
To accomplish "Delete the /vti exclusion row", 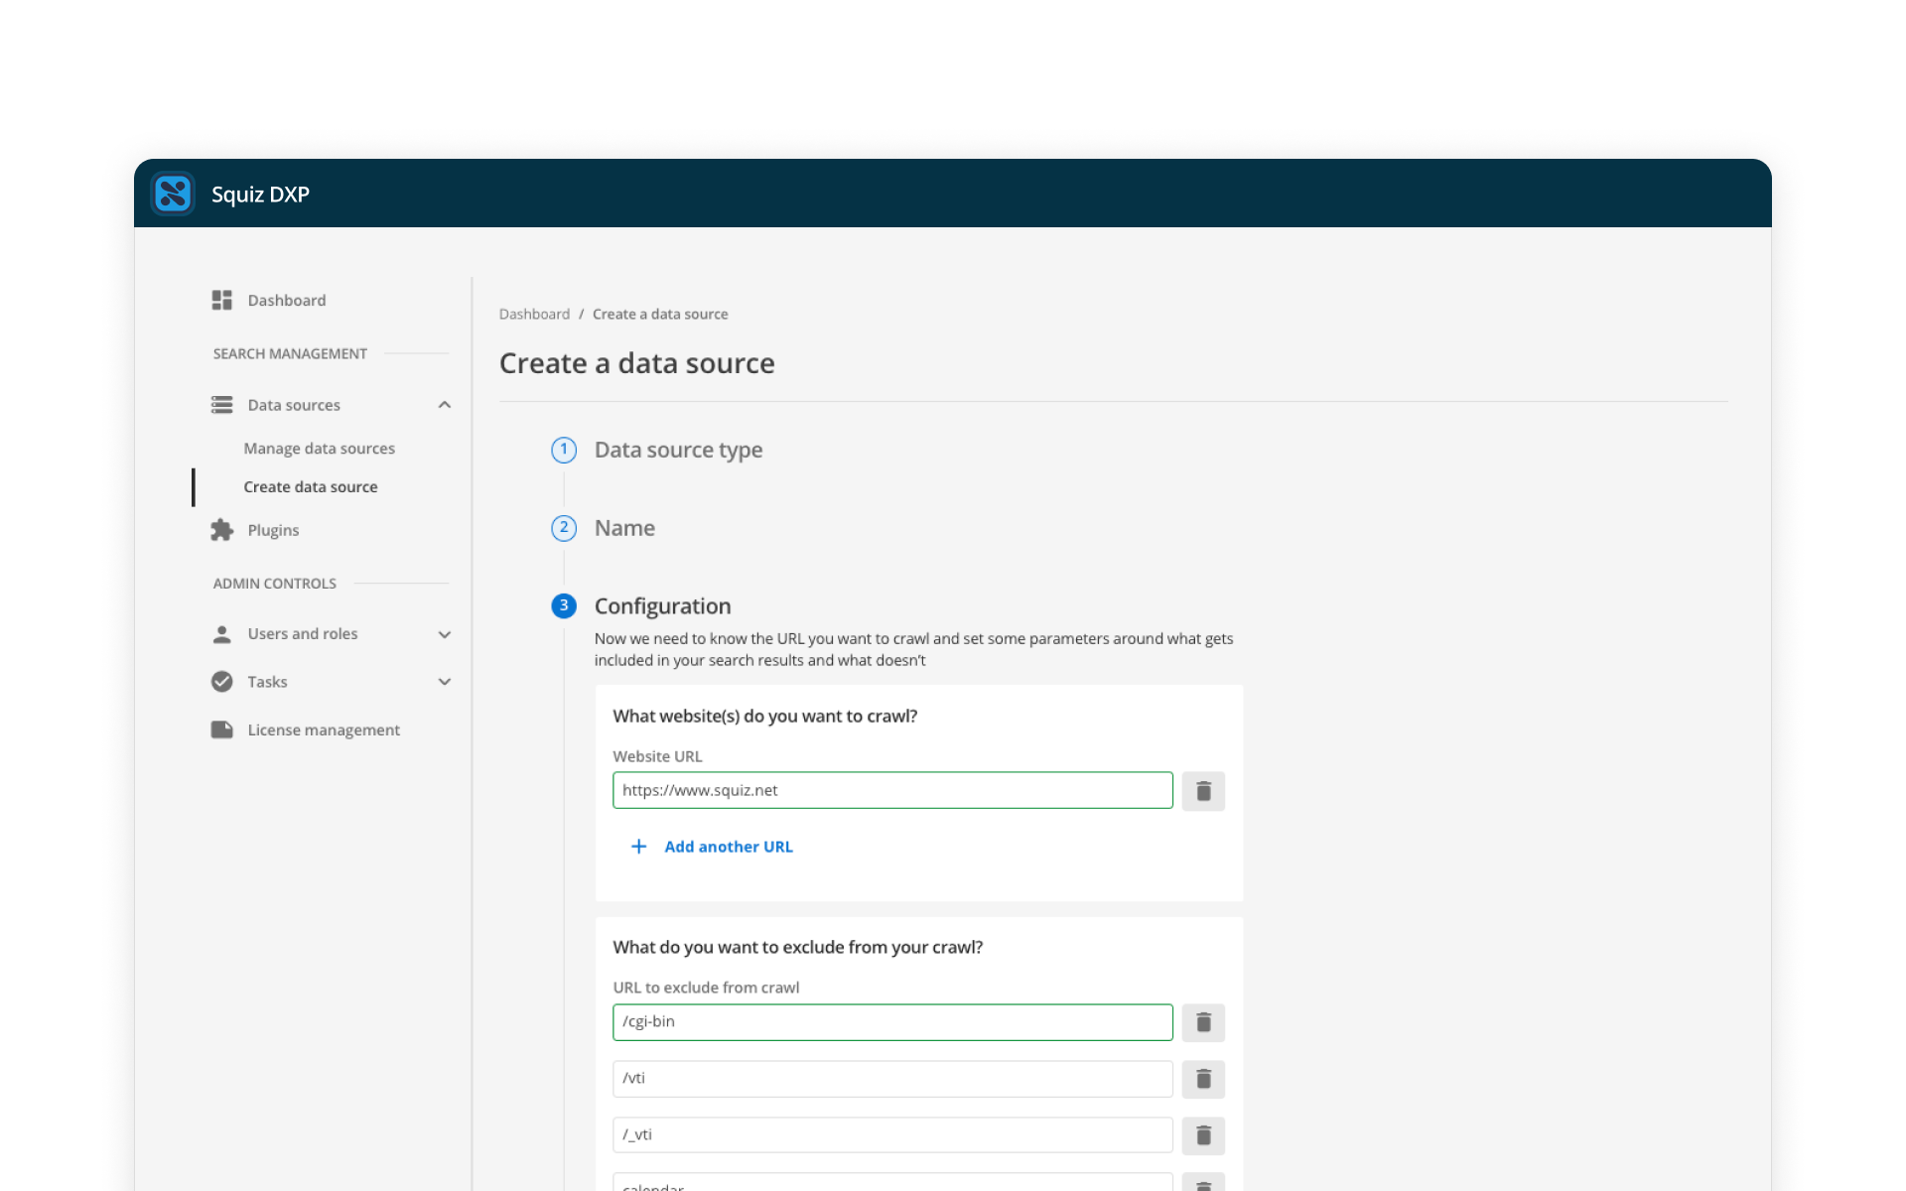I will coord(1203,1079).
